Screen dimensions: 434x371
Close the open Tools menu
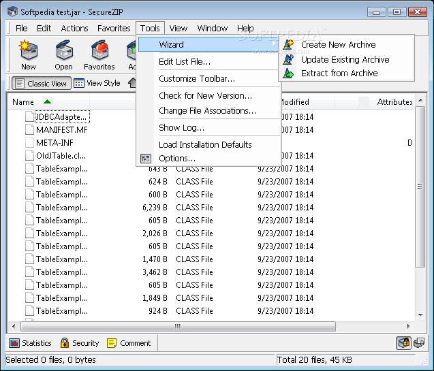[x=150, y=28]
